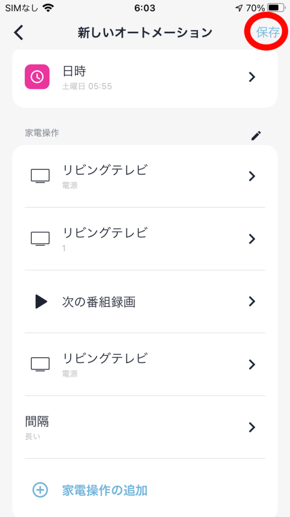Select the 次の番組録画 action label
Viewport: 290px width, 517px height.
[99, 301]
